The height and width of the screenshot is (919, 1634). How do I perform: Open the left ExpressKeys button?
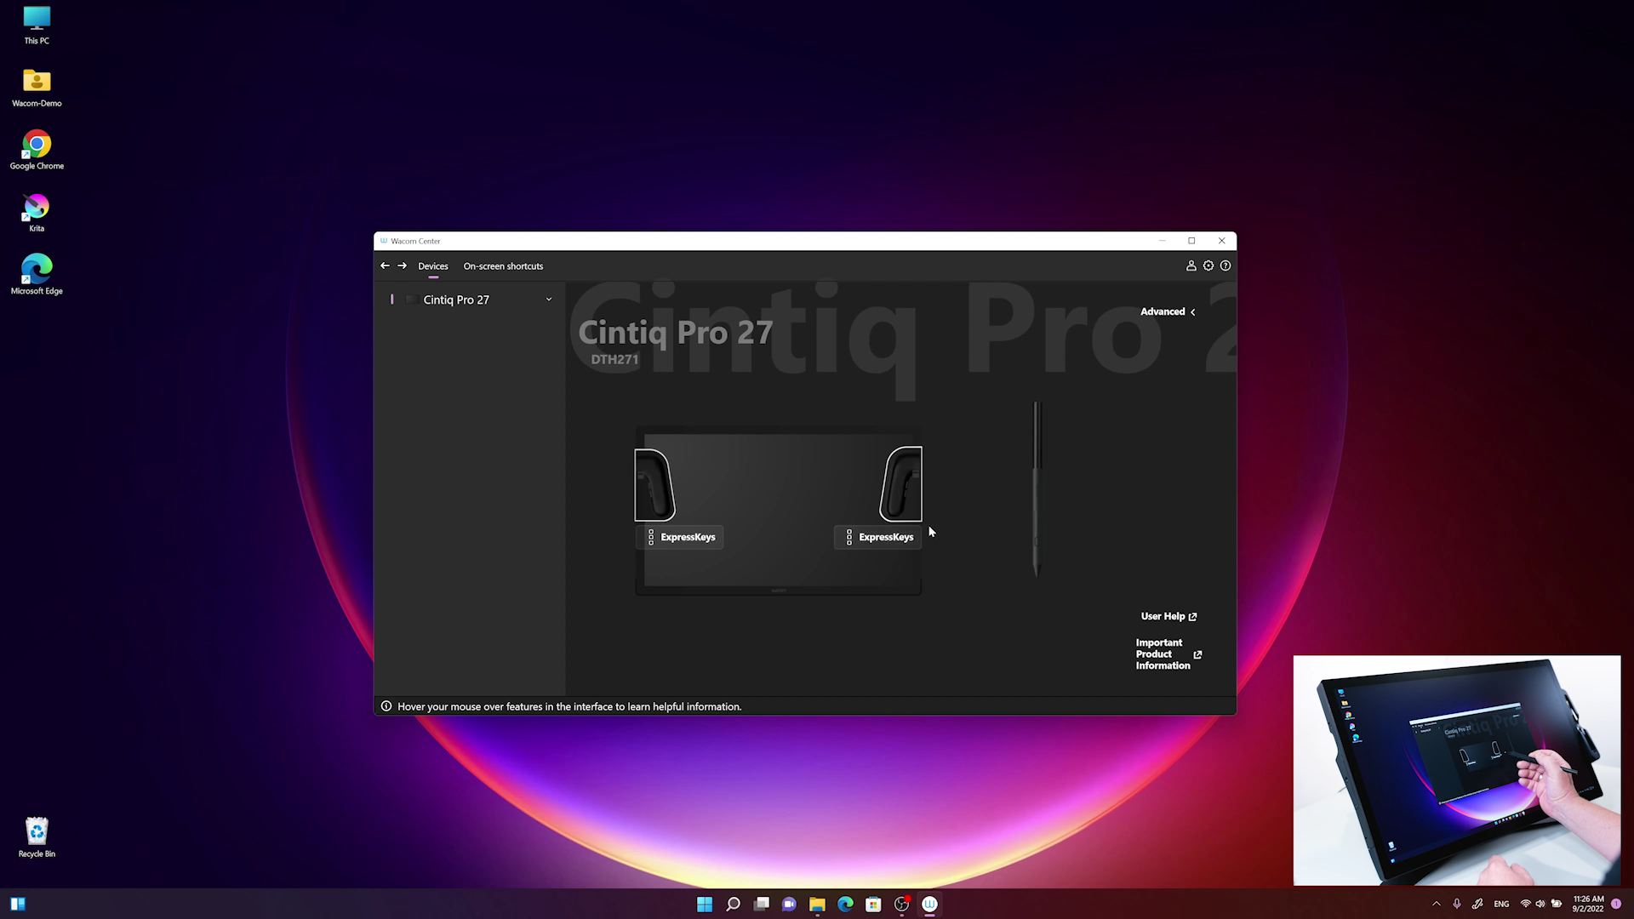pyautogui.click(x=680, y=537)
